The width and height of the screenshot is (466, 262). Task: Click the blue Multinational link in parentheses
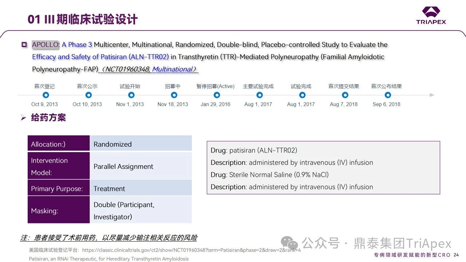click(172, 69)
